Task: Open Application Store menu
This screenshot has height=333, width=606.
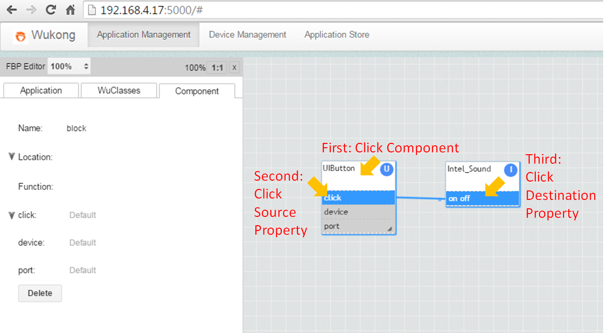Action: click(336, 35)
